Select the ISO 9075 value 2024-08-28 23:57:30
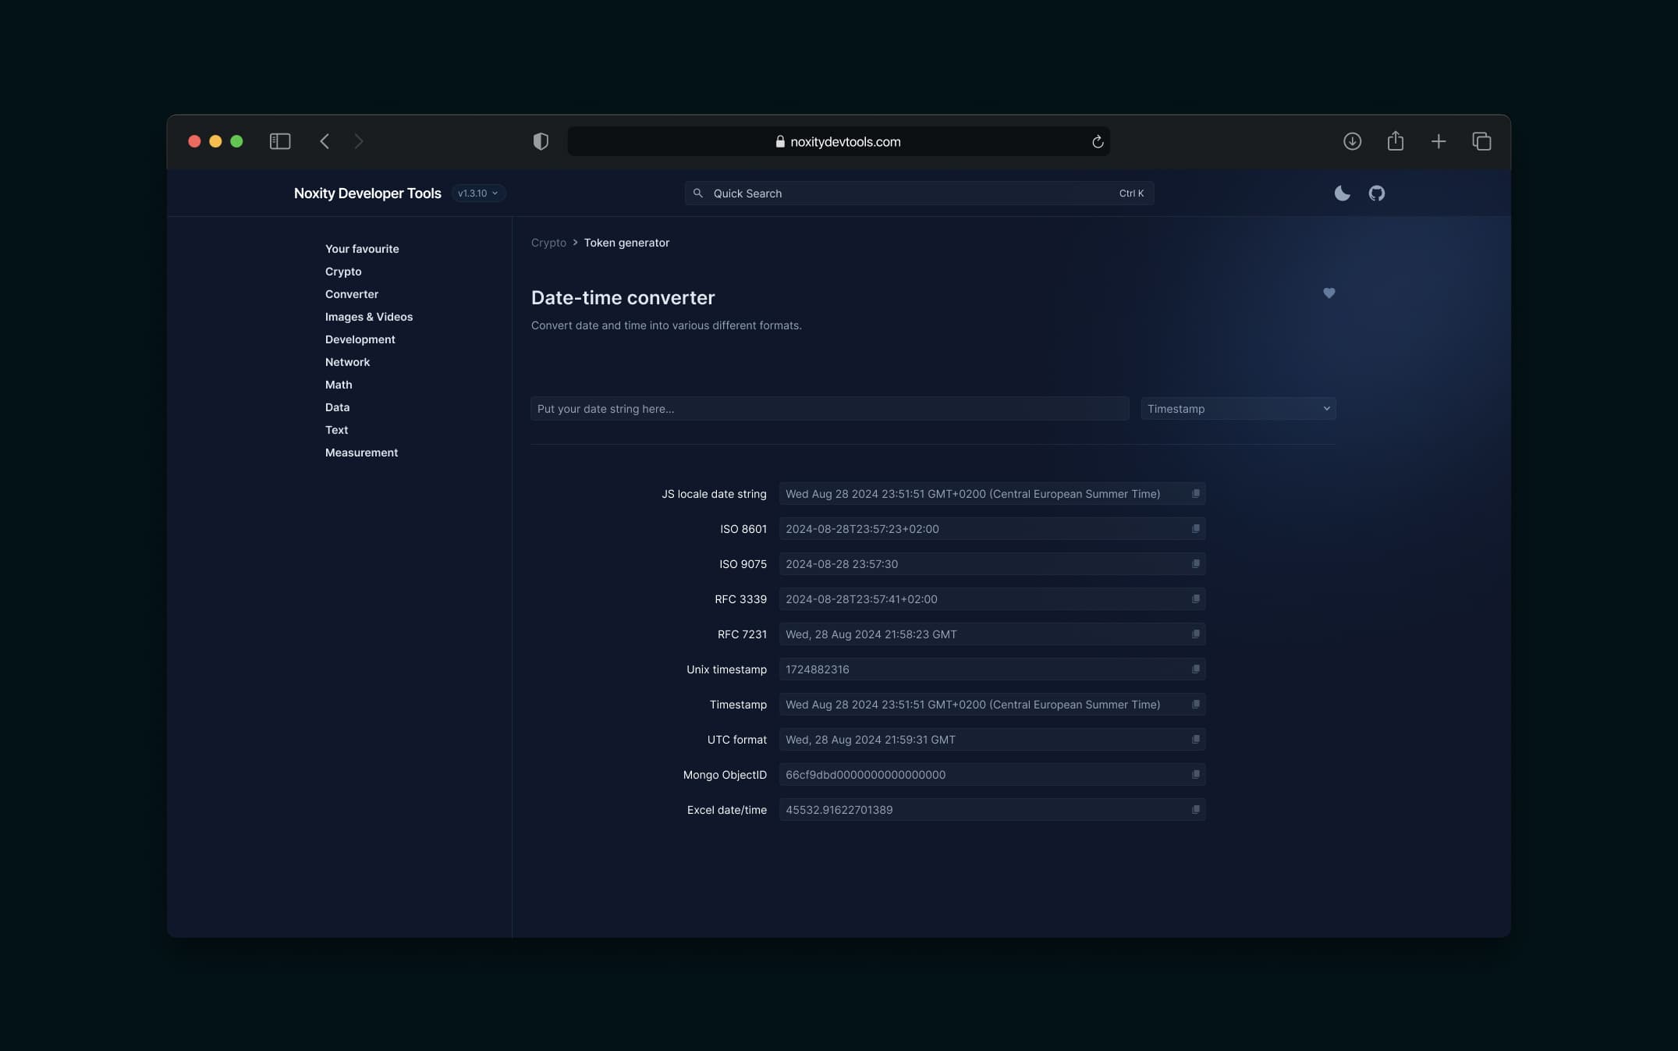 (842, 564)
